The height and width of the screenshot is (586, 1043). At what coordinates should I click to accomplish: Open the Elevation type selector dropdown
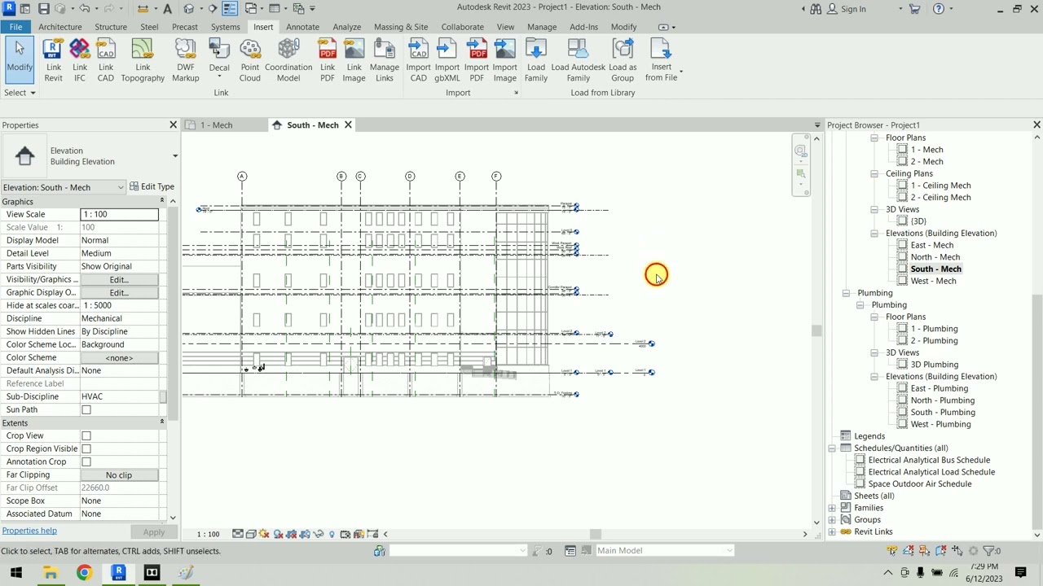pos(174,155)
